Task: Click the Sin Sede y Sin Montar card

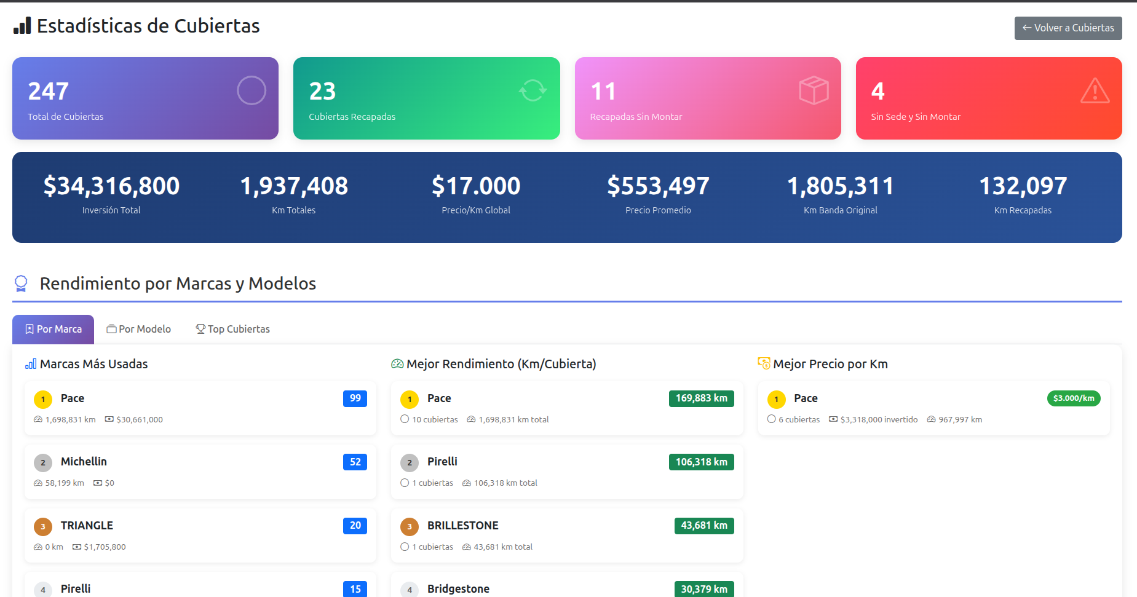Action: coord(988,98)
